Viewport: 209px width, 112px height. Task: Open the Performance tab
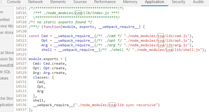105,2
